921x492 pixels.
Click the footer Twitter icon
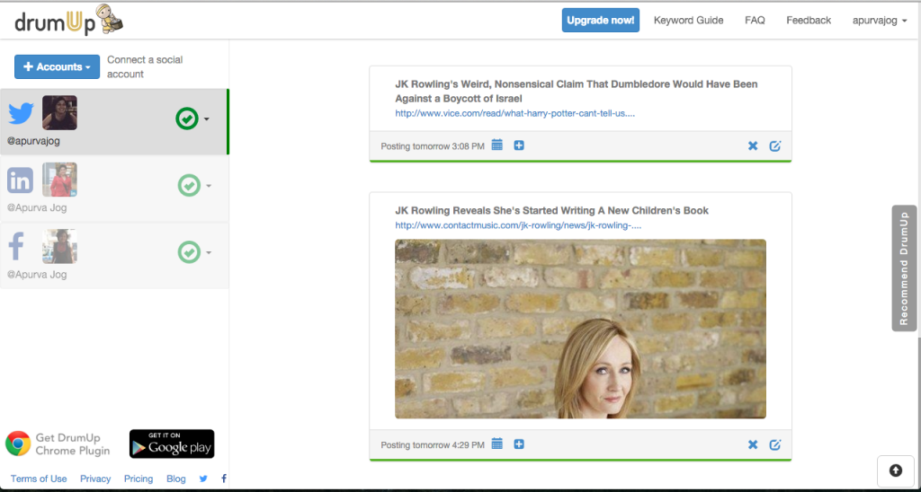(203, 479)
